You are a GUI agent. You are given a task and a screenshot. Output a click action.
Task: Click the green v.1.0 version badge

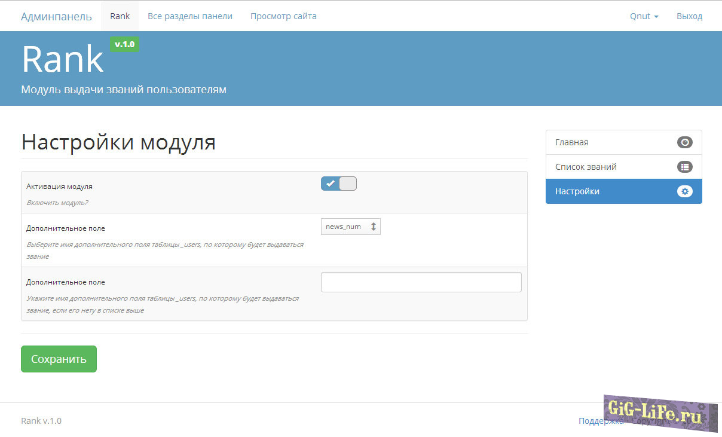124,44
